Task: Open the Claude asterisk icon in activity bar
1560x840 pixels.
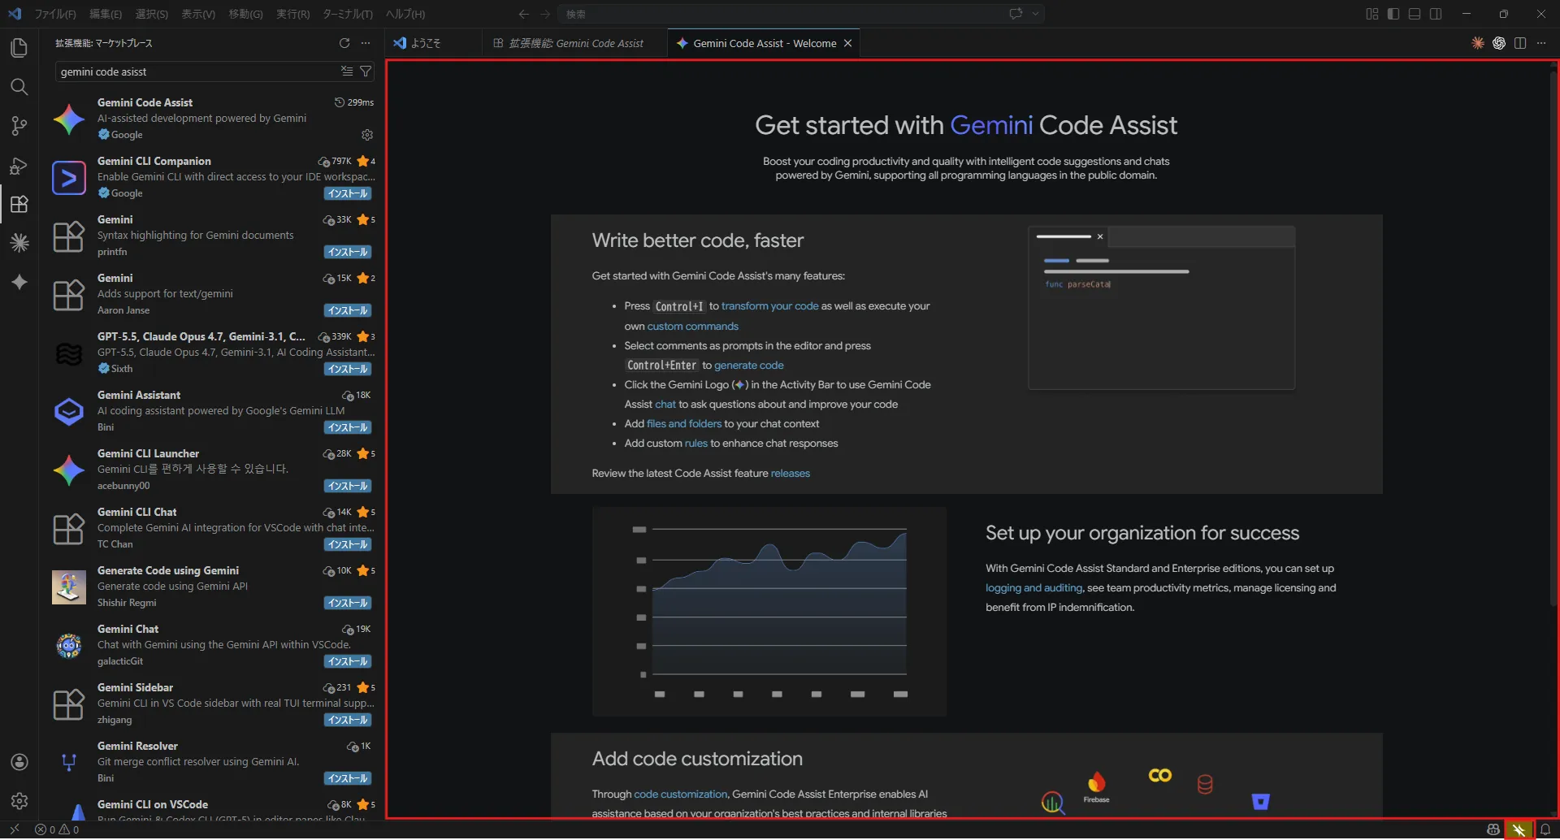Action: coord(19,243)
